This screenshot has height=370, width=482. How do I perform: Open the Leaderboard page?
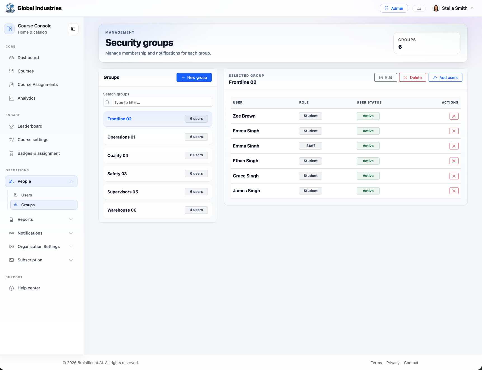coord(41,126)
